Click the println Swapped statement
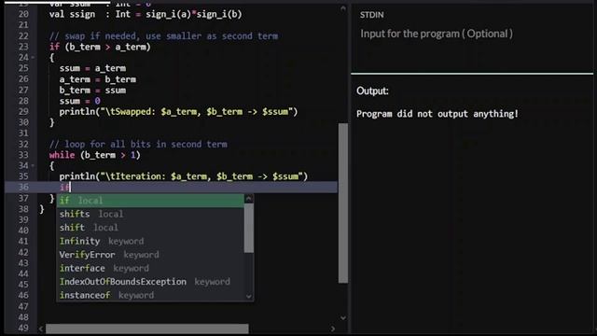 (178, 112)
